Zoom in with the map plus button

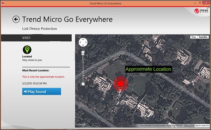tap(83, 52)
